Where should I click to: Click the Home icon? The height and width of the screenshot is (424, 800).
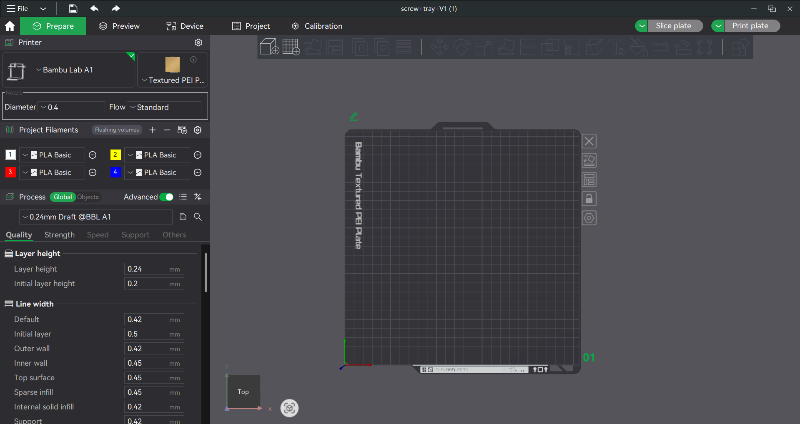click(10, 26)
